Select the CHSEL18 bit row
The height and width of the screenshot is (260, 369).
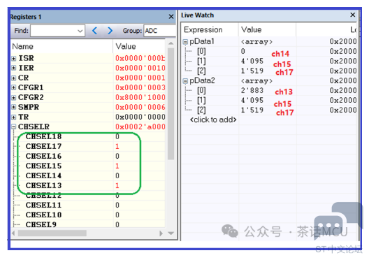click(x=88, y=136)
